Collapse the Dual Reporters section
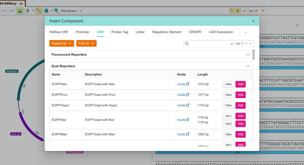The height and width of the screenshot is (165, 304). pyautogui.click(x=151, y=66)
